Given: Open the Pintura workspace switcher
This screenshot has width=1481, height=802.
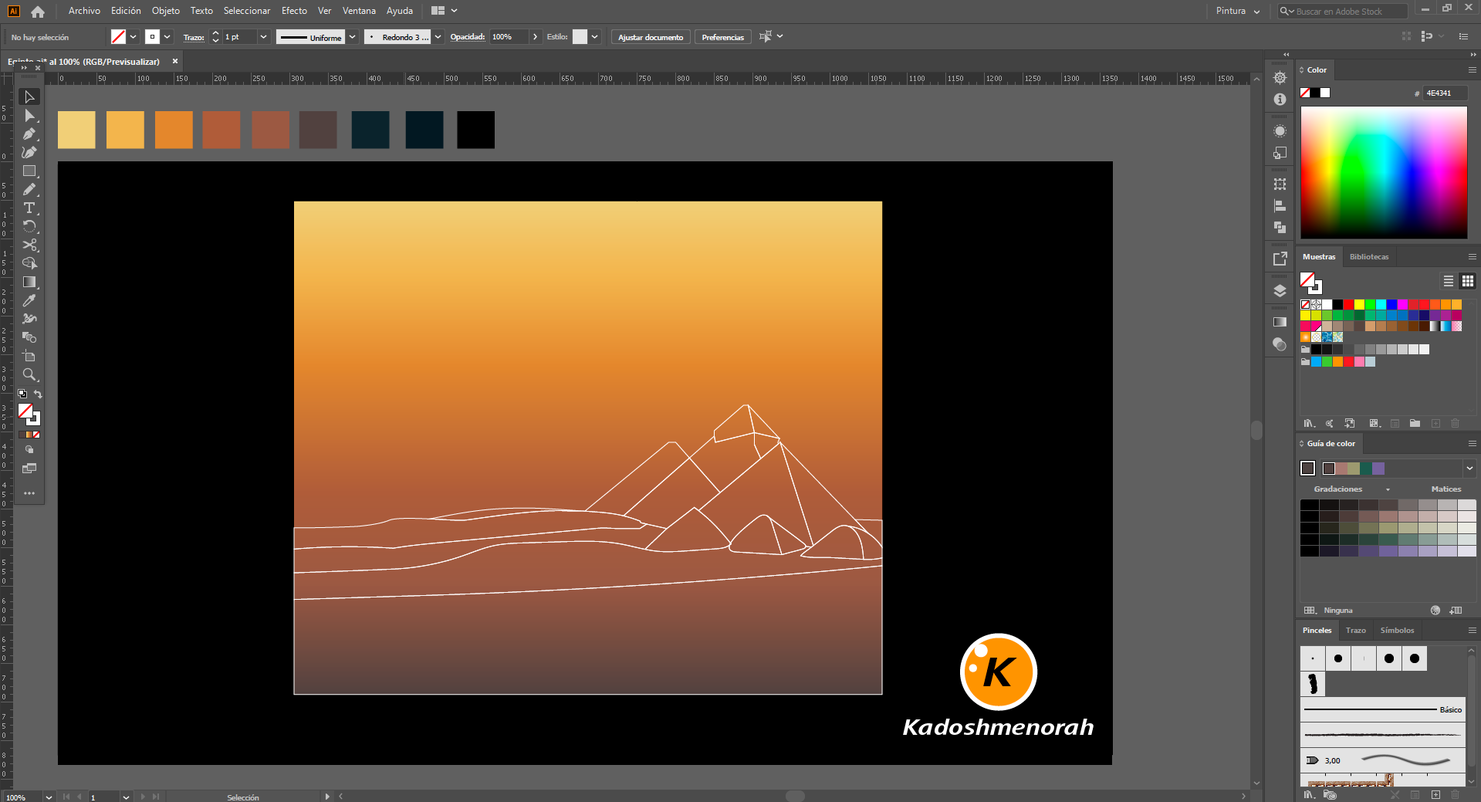Looking at the screenshot, I should (x=1238, y=11).
